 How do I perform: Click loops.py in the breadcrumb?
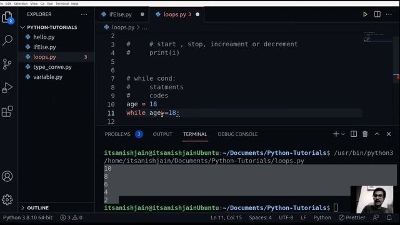click(x=123, y=27)
